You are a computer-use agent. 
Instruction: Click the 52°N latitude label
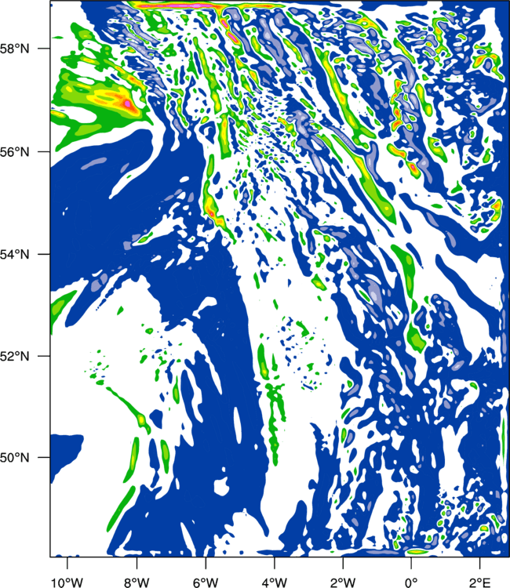[15, 356]
